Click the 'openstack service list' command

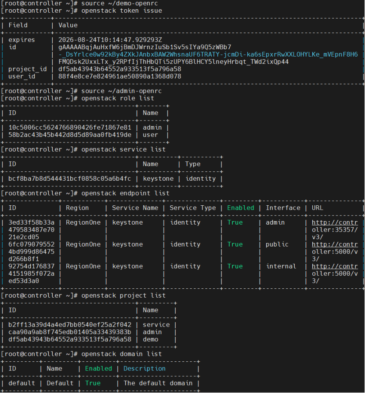pyautogui.click(x=123, y=149)
